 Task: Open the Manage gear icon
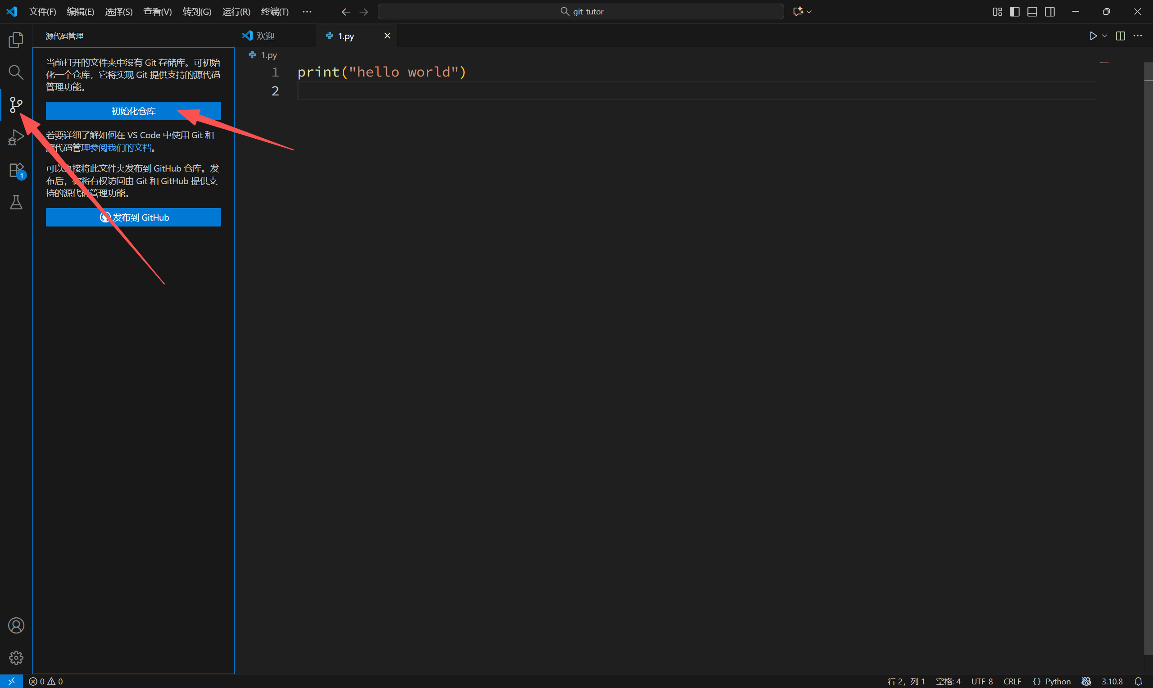pos(16,657)
